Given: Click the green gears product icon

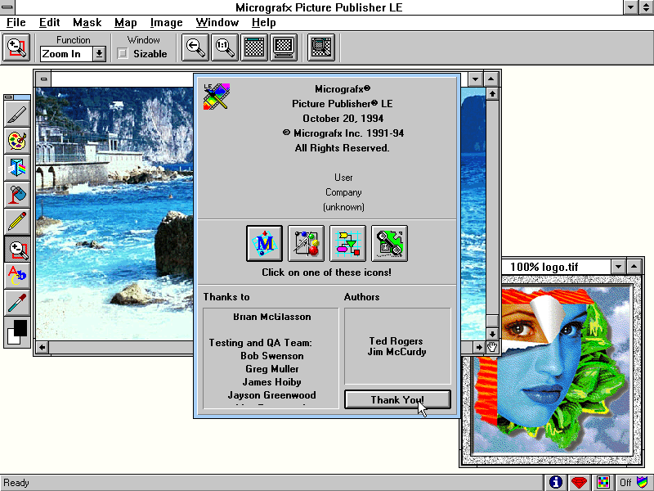Looking at the screenshot, I should [x=390, y=243].
